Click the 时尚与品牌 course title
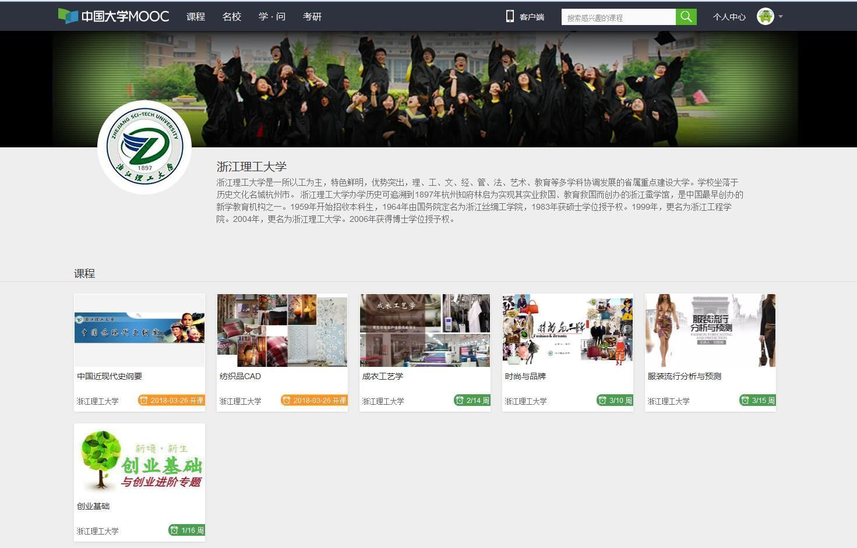The height and width of the screenshot is (548, 857). click(x=526, y=376)
